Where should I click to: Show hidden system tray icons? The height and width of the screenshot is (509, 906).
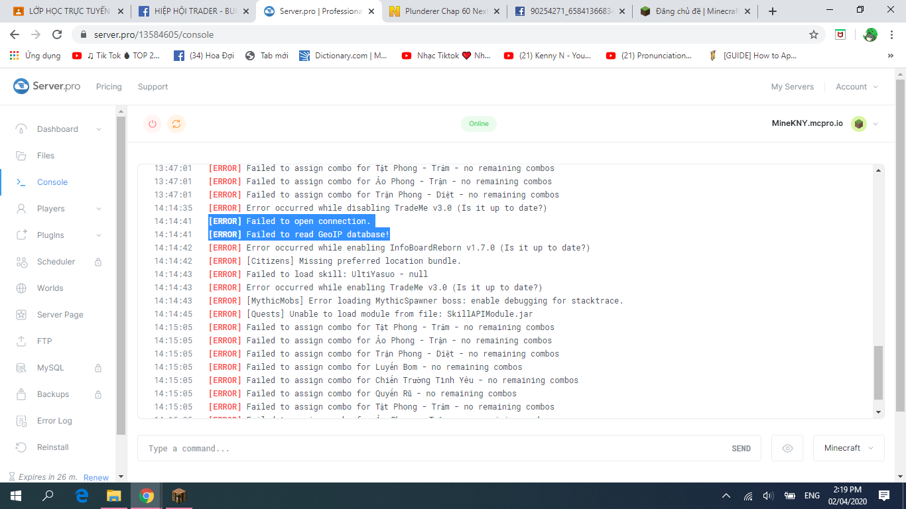click(726, 496)
